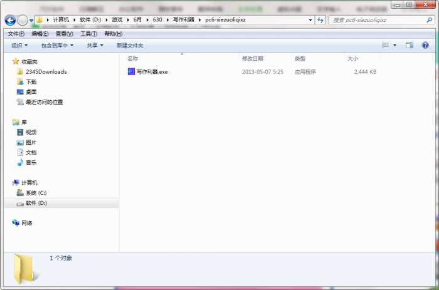Screen dimensions: 439x290
Task: Click 网络 in the navigation pane
Action: pos(27,223)
